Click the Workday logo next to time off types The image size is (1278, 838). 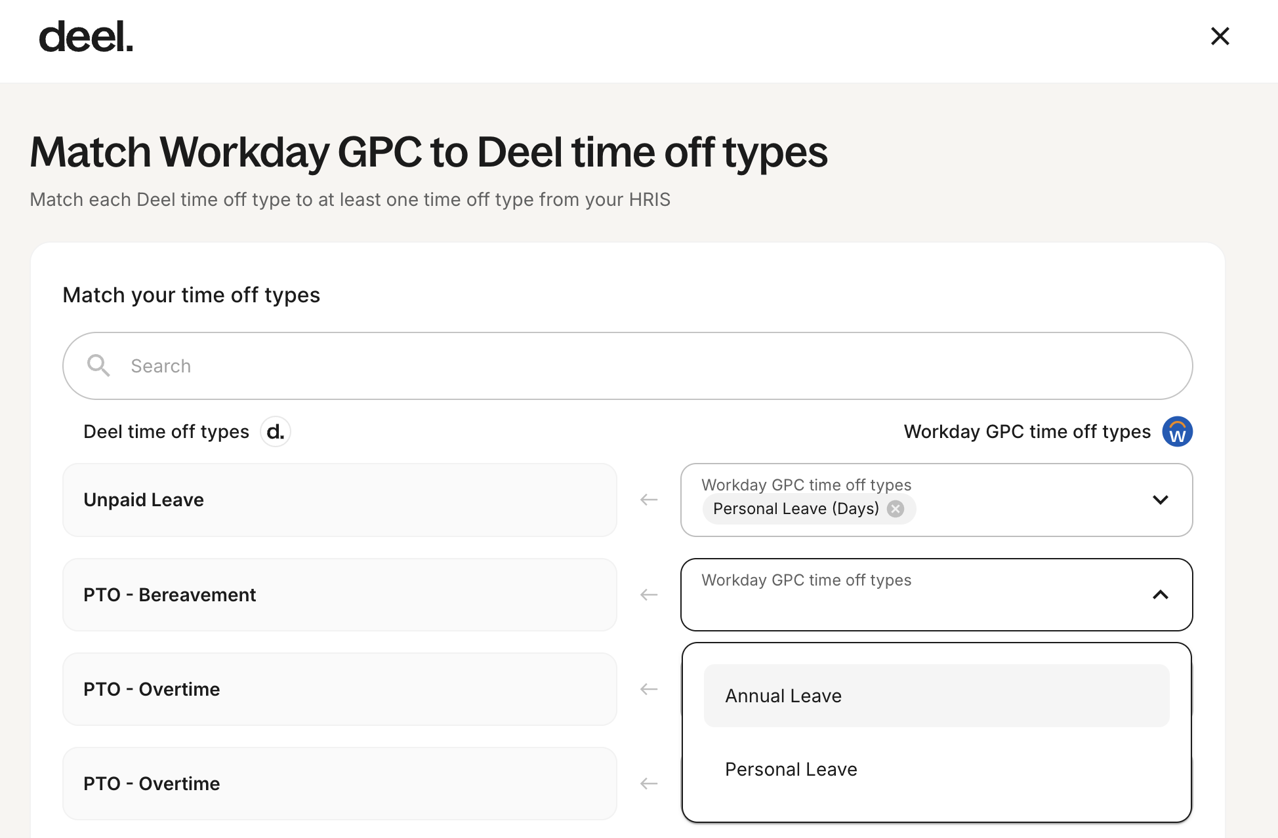pos(1177,431)
